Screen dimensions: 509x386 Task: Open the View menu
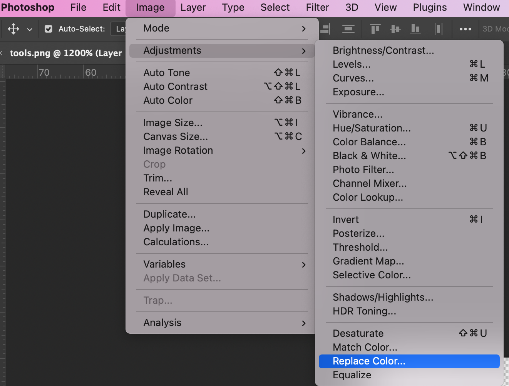point(385,7)
